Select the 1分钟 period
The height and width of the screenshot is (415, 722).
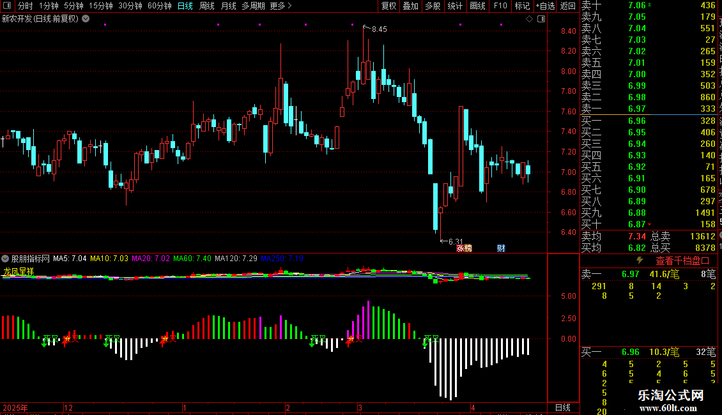coord(49,6)
